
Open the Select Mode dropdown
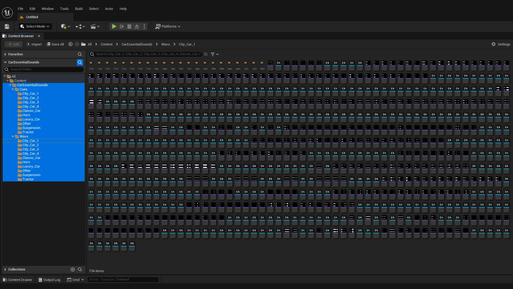coord(35,26)
